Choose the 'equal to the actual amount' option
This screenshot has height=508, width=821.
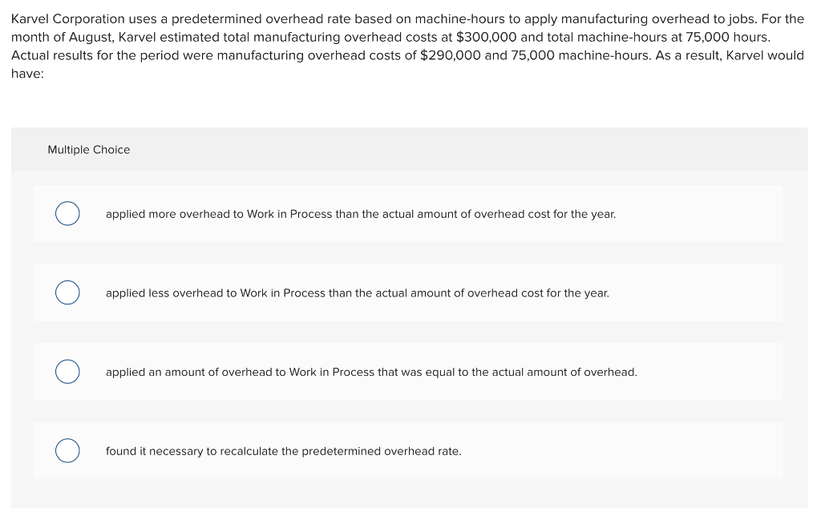coord(67,371)
